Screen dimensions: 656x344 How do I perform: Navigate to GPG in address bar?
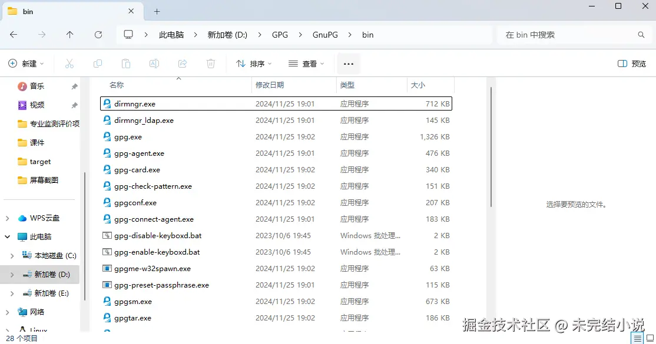coord(280,35)
